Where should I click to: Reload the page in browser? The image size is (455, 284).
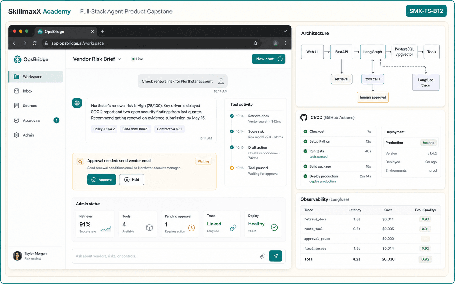point(34,43)
